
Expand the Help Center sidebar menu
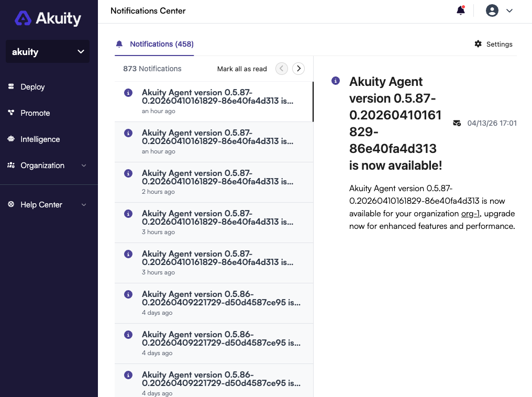coord(84,205)
